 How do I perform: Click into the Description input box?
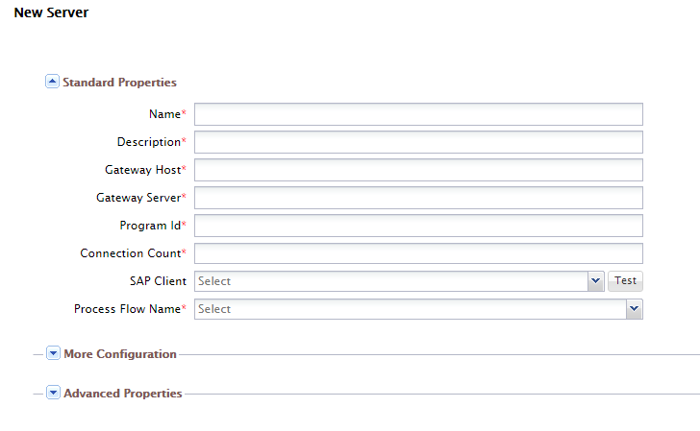coord(418,142)
